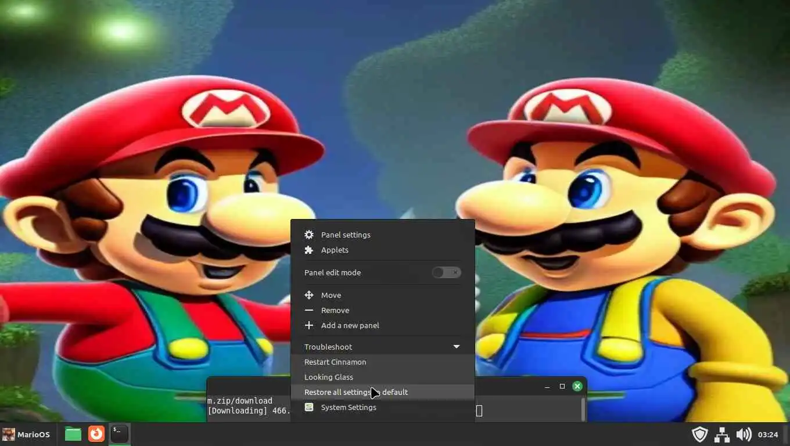Open the clock showing 03:24

[768, 434]
